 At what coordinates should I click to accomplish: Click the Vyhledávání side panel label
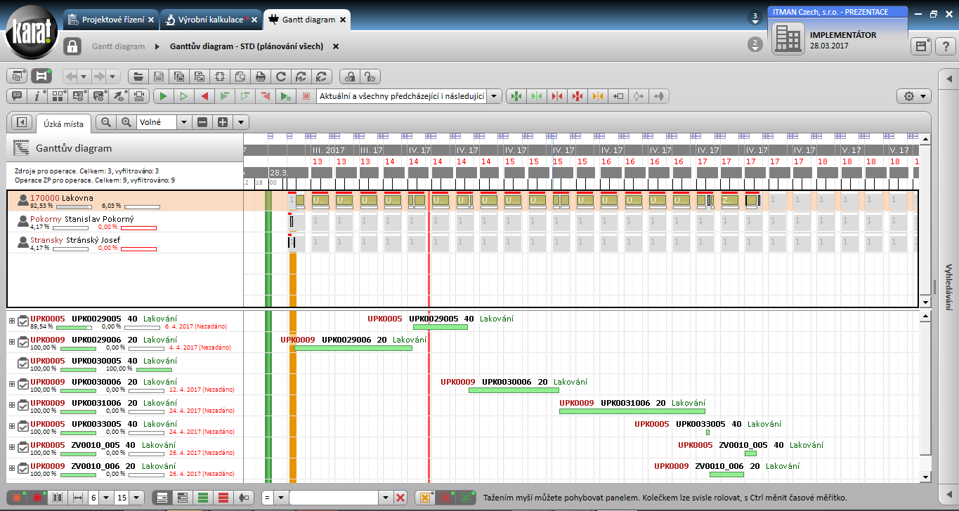tap(948, 287)
